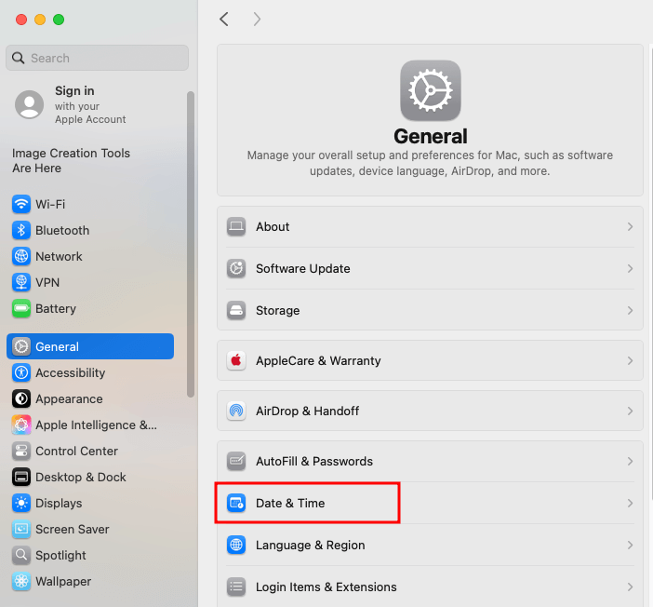The width and height of the screenshot is (653, 607).
Task: Select Appearance label in sidebar
Action: coord(69,399)
